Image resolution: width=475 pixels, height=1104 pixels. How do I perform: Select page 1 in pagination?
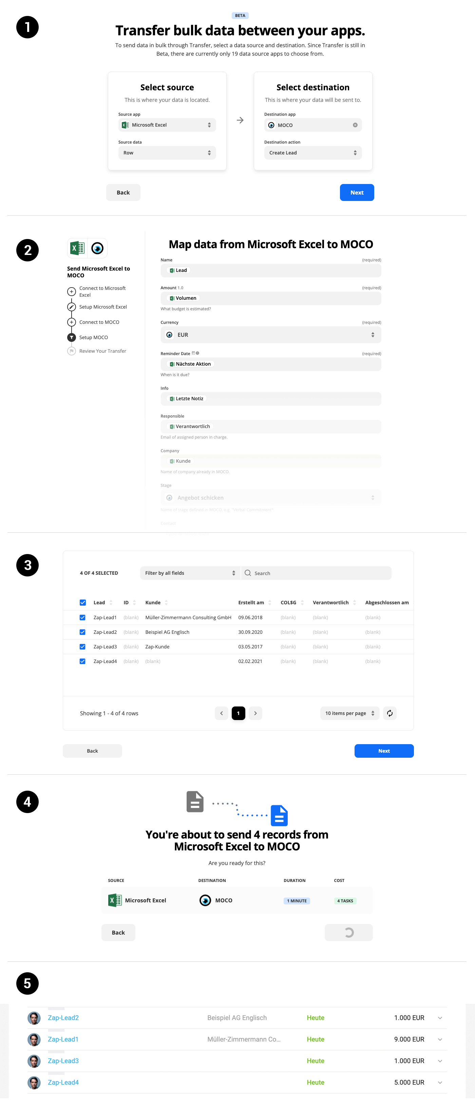(x=238, y=713)
